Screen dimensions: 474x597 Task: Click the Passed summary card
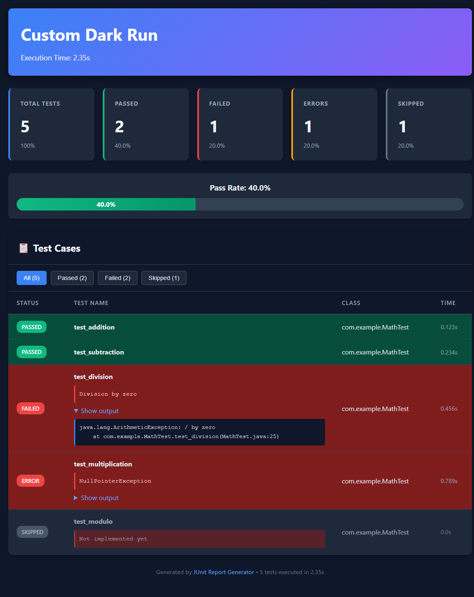(x=146, y=124)
